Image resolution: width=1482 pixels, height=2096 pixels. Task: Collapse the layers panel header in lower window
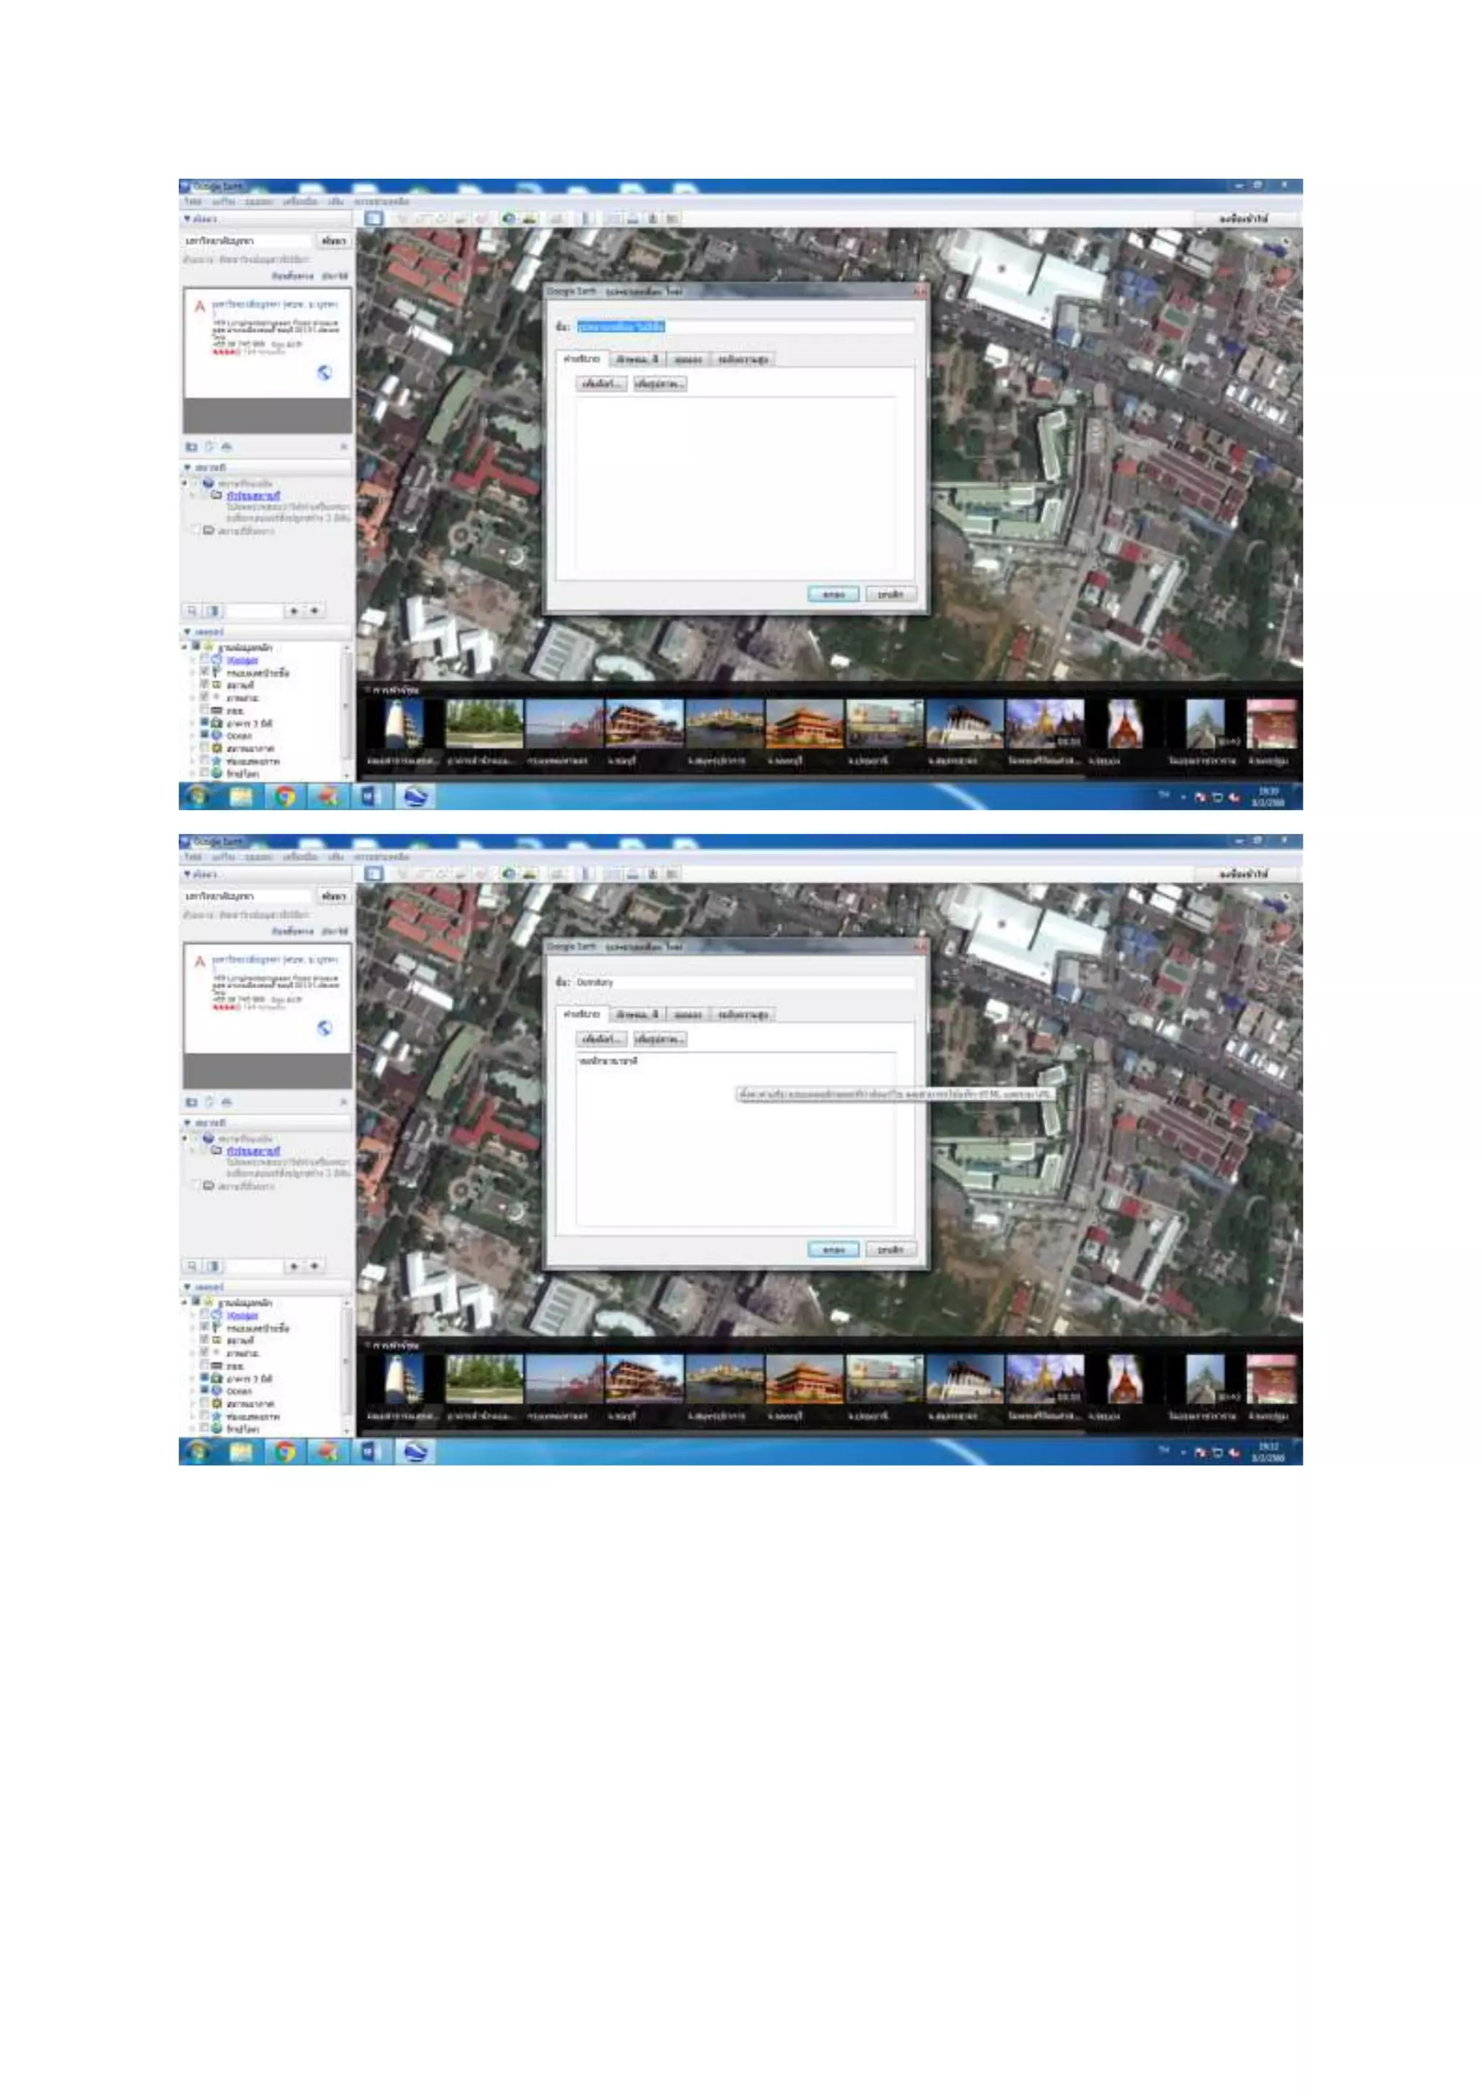click(x=188, y=1287)
